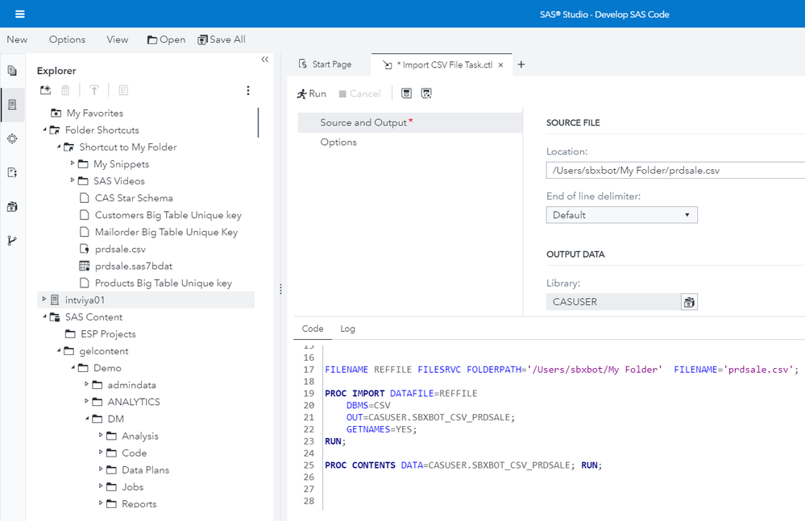Expand the Data Plans folder

(x=101, y=469)
